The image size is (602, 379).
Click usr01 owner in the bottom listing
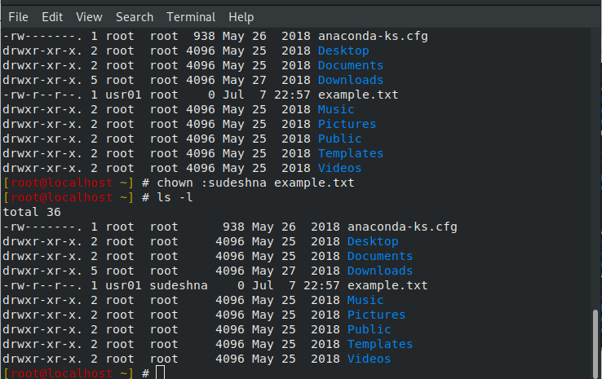coord(123,285)
